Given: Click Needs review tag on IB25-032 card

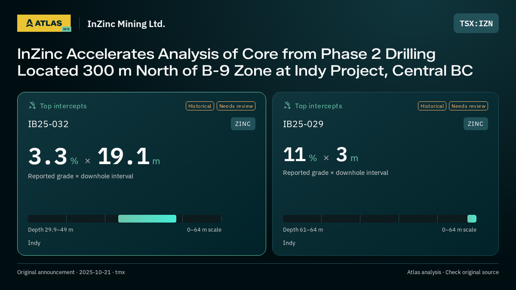Looking at the screenshot, I should (236, 106).
